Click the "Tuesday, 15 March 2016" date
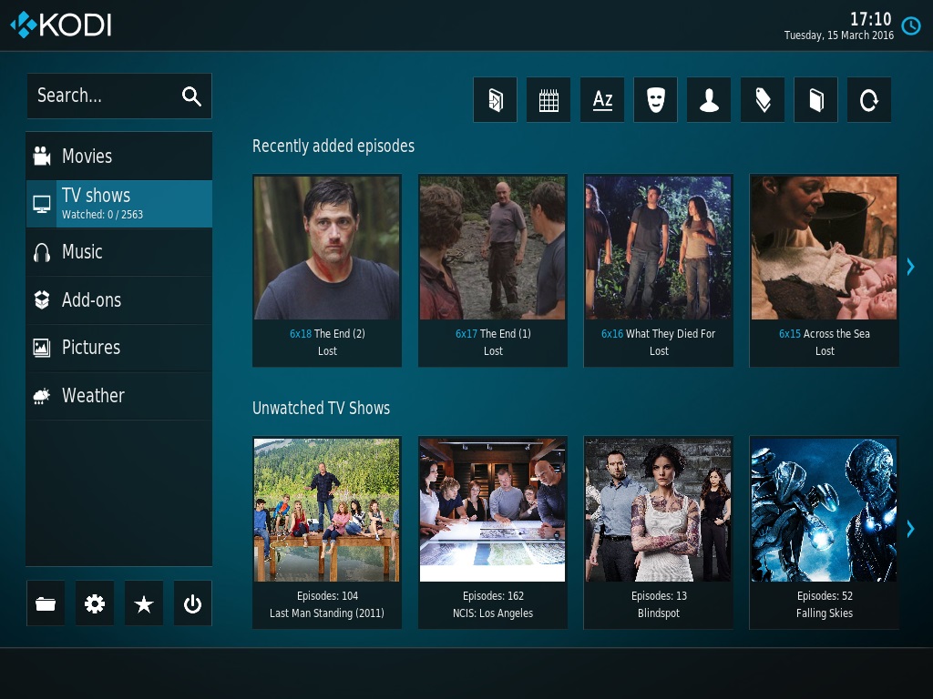The width and height of the screenshot is (933, 699). (x=839, y=35)
